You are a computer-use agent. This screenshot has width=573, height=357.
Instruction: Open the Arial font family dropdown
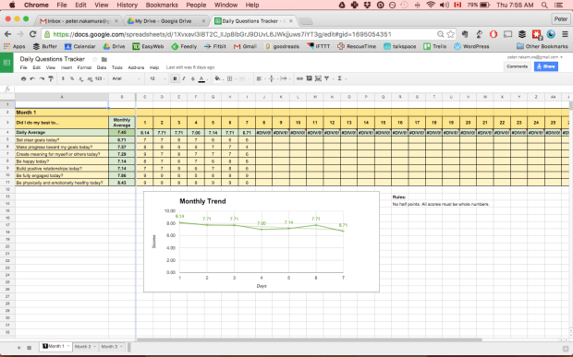point(126,78)
